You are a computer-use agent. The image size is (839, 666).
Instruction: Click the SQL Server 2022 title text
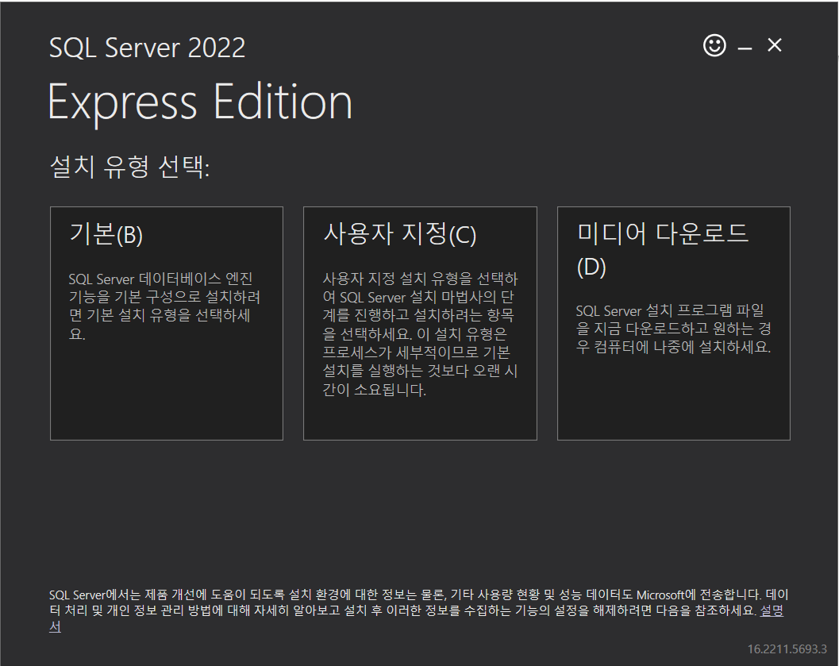tap(147, 48)
